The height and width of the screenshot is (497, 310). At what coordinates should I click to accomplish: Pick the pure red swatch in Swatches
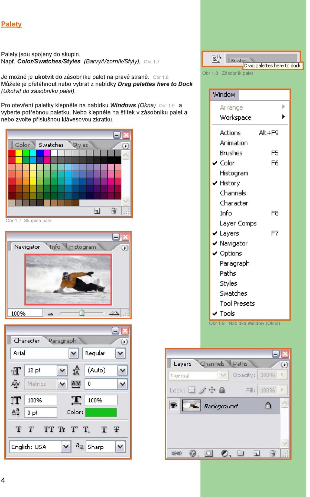[12, 153]
